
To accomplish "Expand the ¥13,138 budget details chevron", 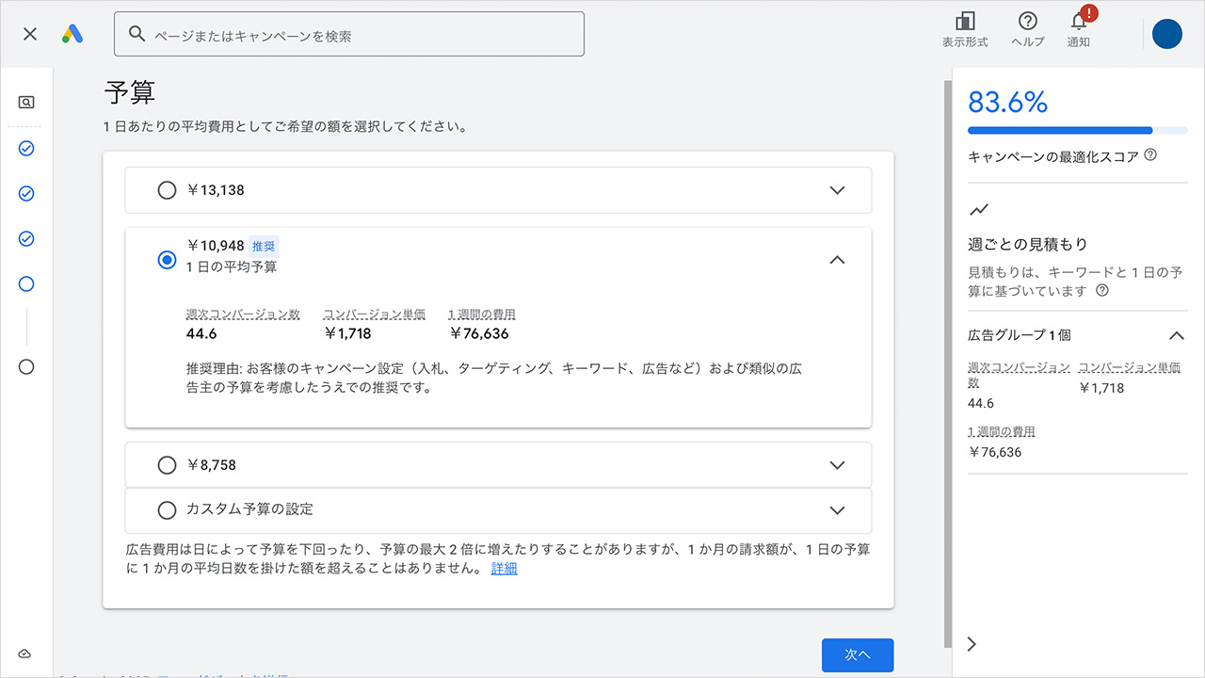I will pyautogui.click(x=837, y=189).
